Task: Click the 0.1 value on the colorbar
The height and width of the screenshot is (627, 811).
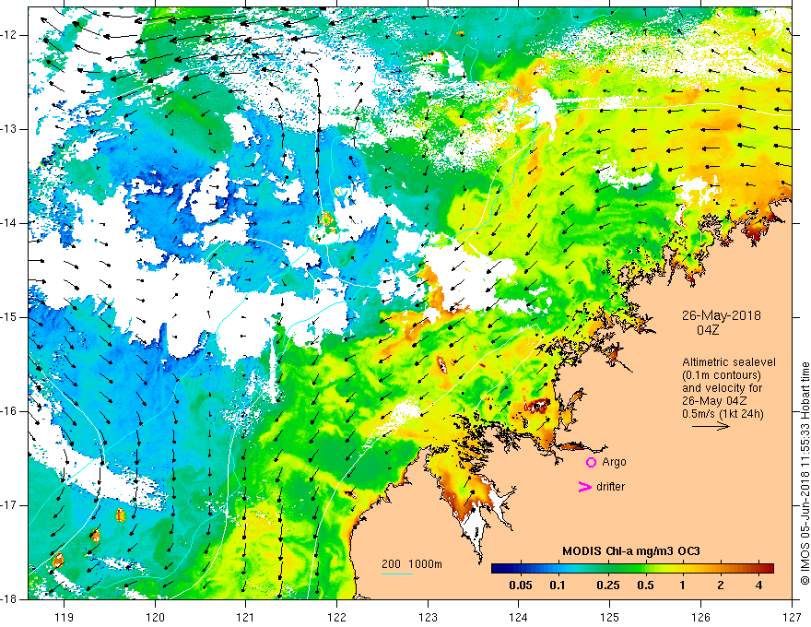Action: [x=557, y=586]
